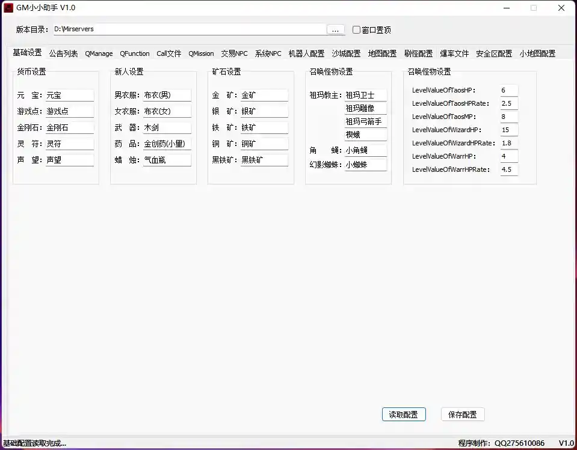The image size is (577, 450).
Task: Go to the 系统NPC tab
Action: [x=268, y=53]
